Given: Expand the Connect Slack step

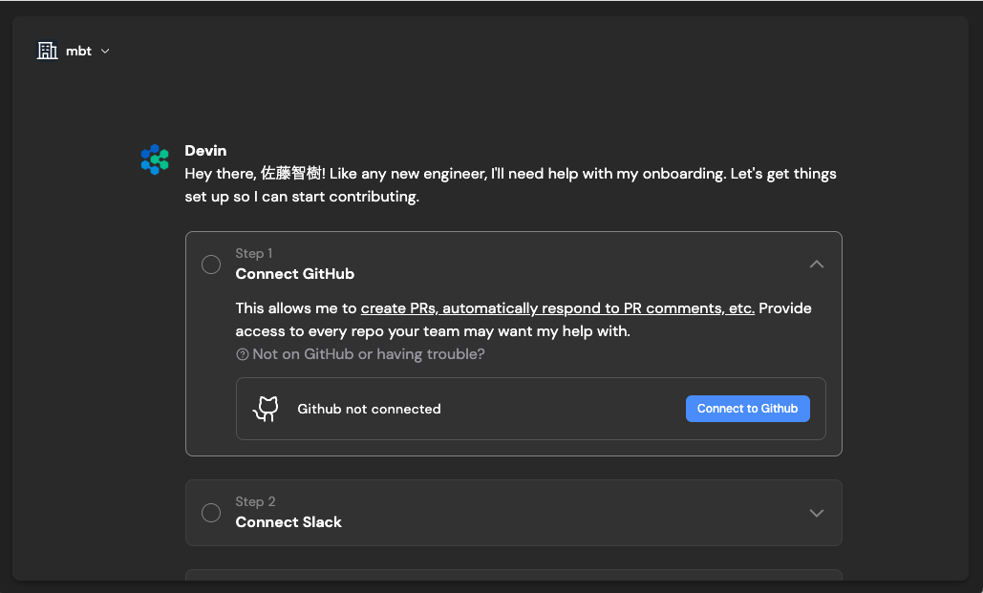Looking at the screenshot, I should click(x=816, y=513).
